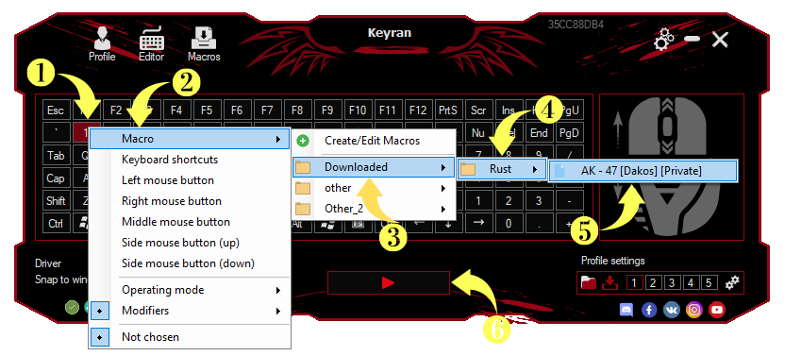Image resolution: width=785 pixels, height=356 pixels.
Task: Click green plus icon beside Create/Edit Macros
Action: point(302,141)
